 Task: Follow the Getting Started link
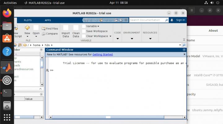pyautogui.click(x=103, y=54)
